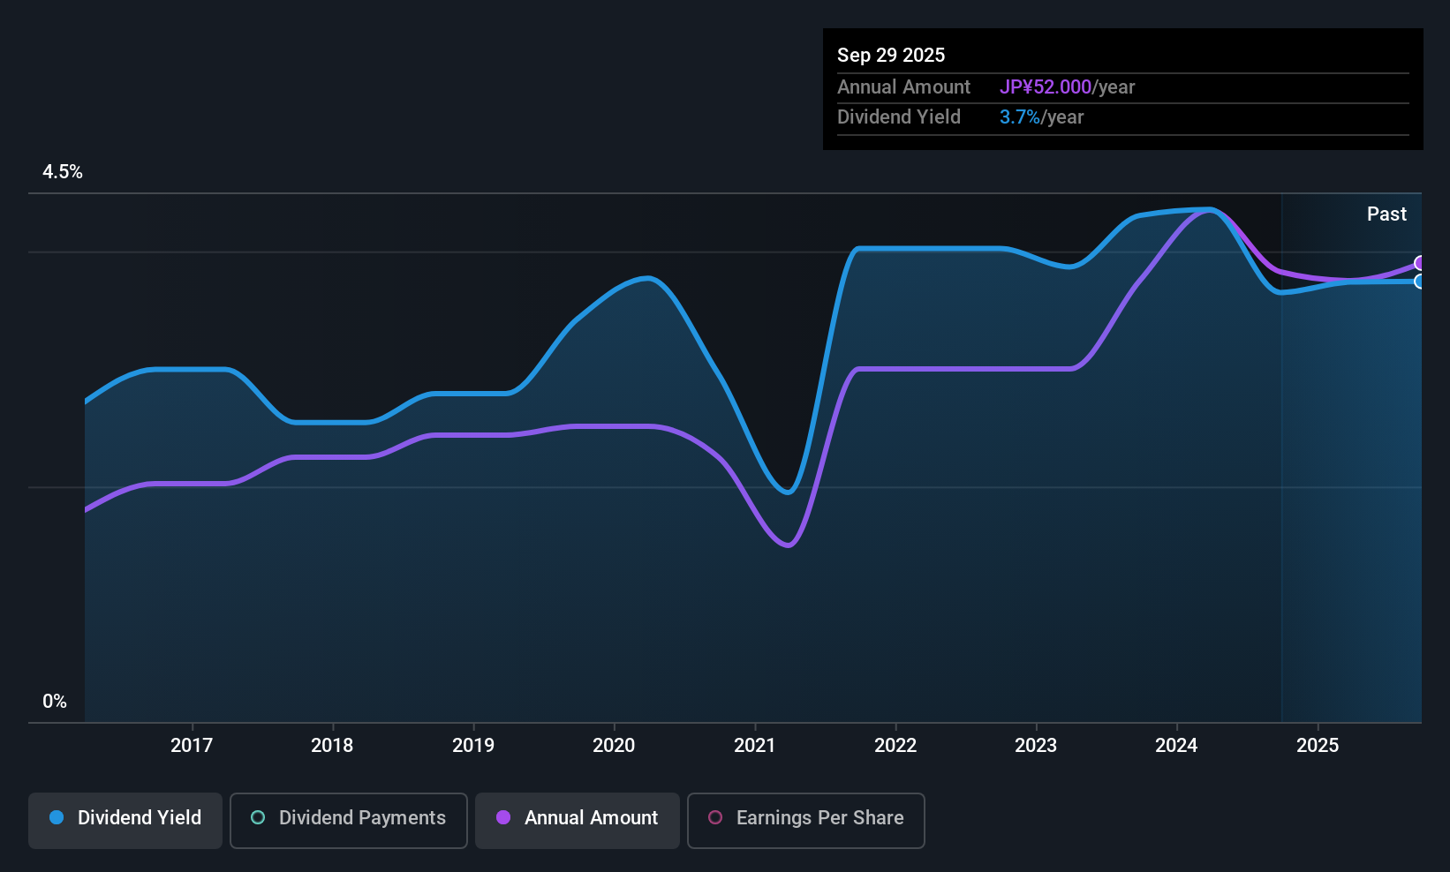Click the purple Annual Amount endpoint marker
Viewport: 1450px width, 872px height.
click(1420, 263)
